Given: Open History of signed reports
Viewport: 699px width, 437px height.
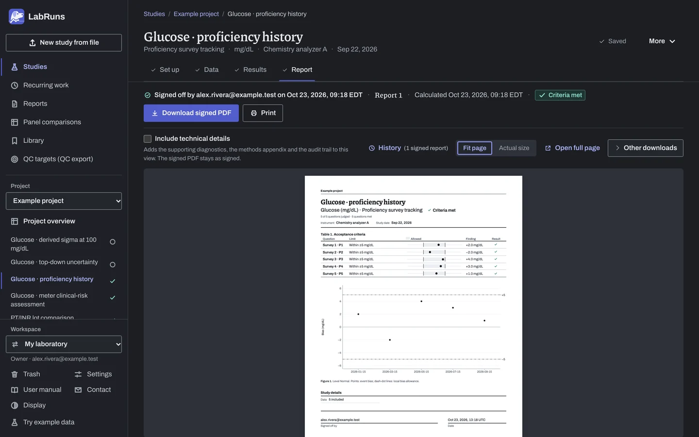Looking at the screenshot, I should click(x=408, y=148).
